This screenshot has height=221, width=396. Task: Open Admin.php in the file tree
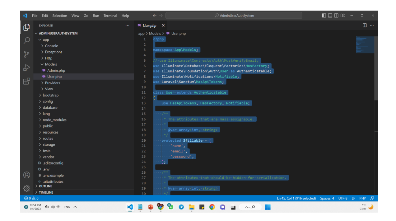[56, 71]
